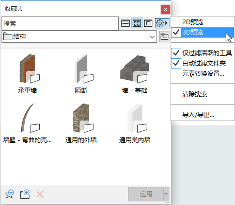Viewport: 235px width, 205px height.
Task: Add new favorite star icon
Action: 10,194
